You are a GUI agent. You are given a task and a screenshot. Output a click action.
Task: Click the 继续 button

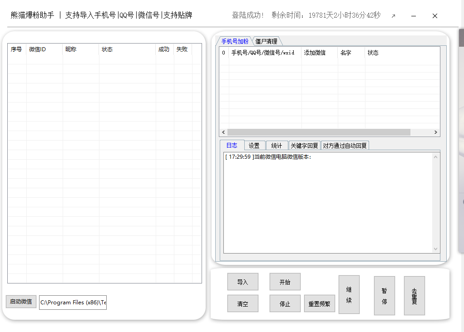coord(349,295)
